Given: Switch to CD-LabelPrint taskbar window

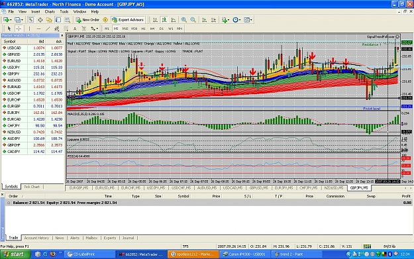Looking at the screenshot, I should [x=90, y=254].
